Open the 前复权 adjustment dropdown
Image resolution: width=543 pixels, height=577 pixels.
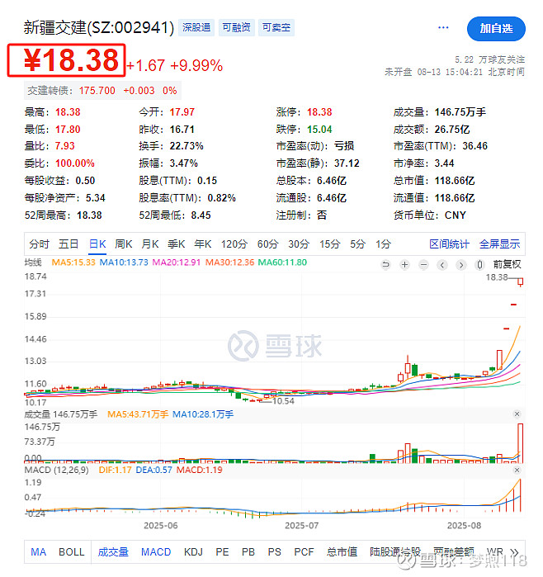pyautogui.click(x=507, y=265)
